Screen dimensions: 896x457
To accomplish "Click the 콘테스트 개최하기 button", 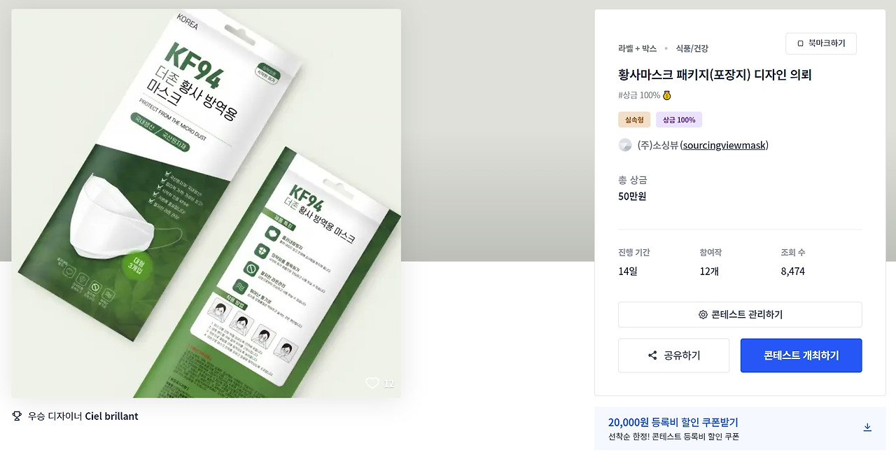I will pyautogui.click(x=801, y=356).
